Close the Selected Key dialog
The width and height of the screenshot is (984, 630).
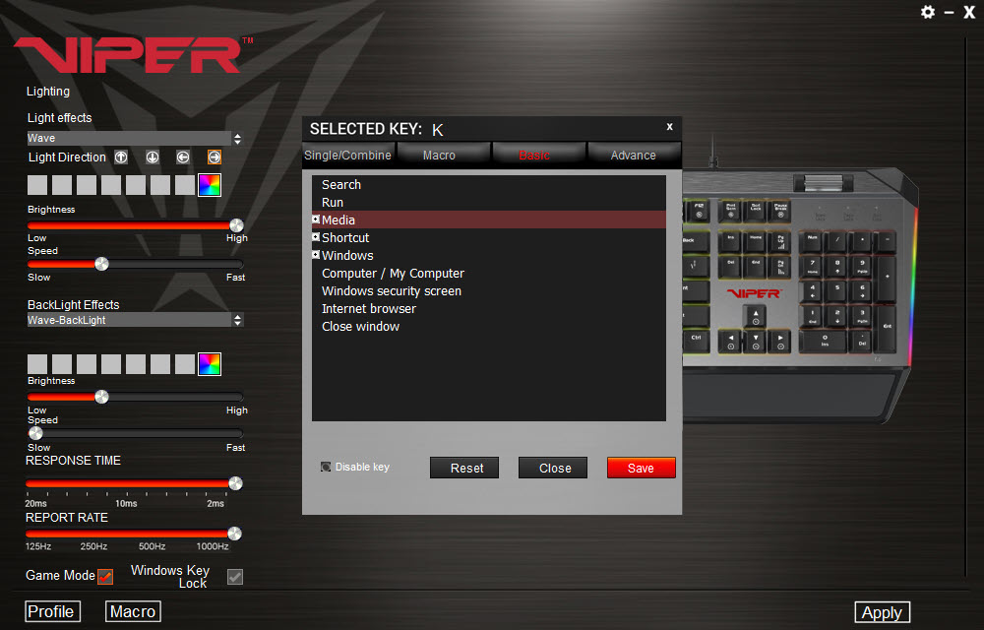pos(669,126)
